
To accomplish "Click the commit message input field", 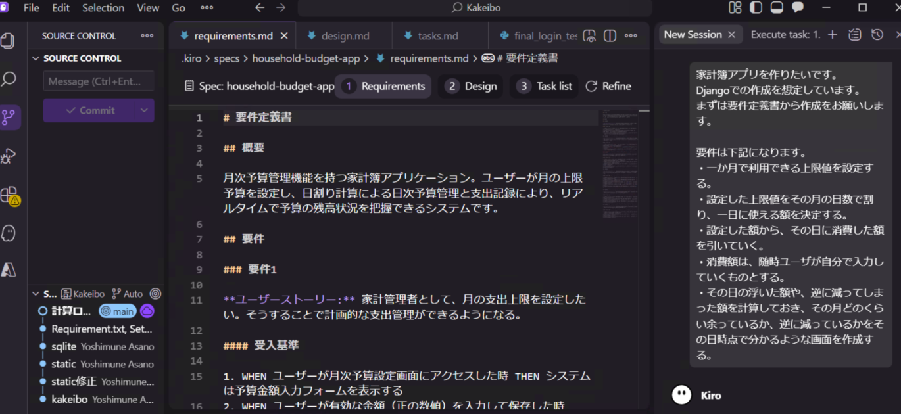I will pos(98,81).
